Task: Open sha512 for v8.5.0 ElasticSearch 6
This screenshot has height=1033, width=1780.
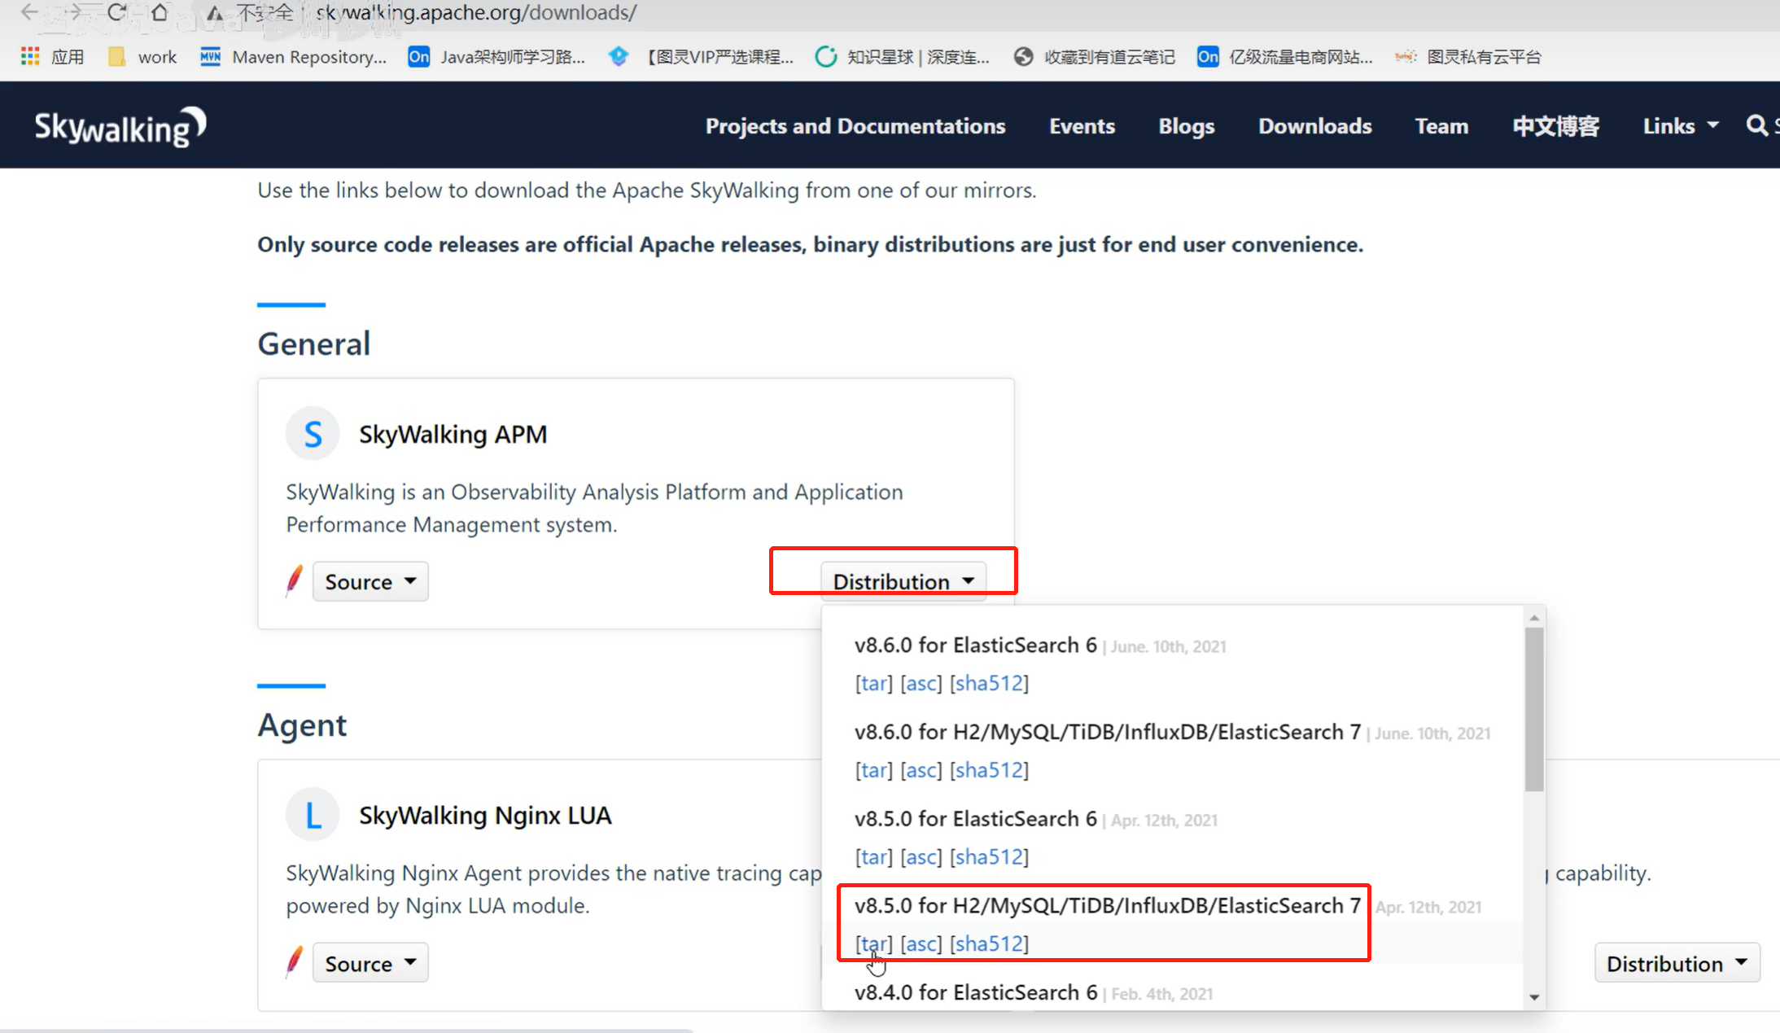Action: (989, 856)
